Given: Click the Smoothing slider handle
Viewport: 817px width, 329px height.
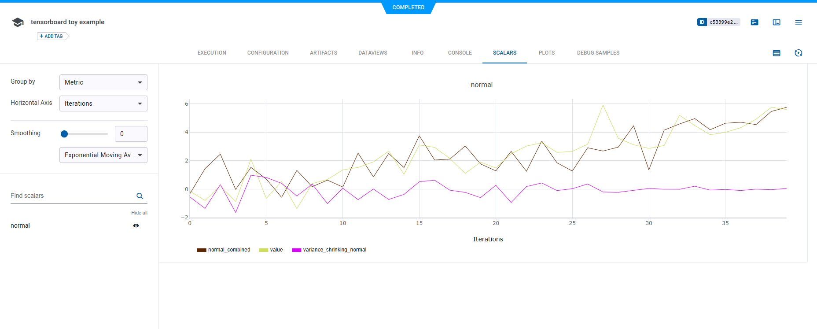Looking at the screenshot, I should (64, 134).
